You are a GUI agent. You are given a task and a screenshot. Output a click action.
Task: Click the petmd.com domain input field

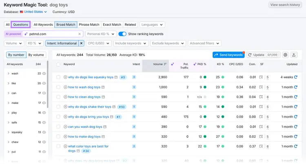(52, 34)
